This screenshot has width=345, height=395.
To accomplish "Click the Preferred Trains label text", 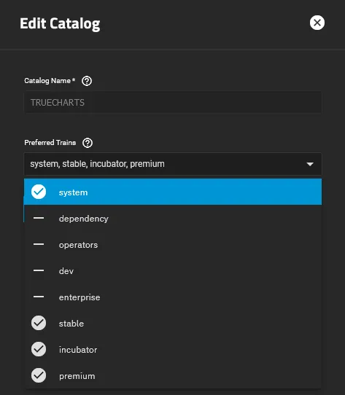I will click(50, 143).
